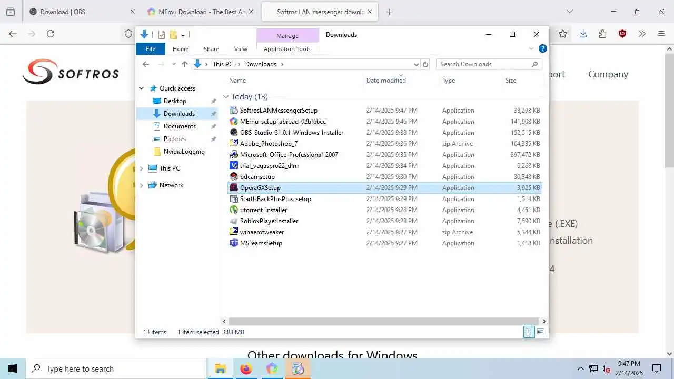This screenshot has width=674, height=379.
Task: Open Firefox extensions puzzle icon
Action: pos(602,34)
